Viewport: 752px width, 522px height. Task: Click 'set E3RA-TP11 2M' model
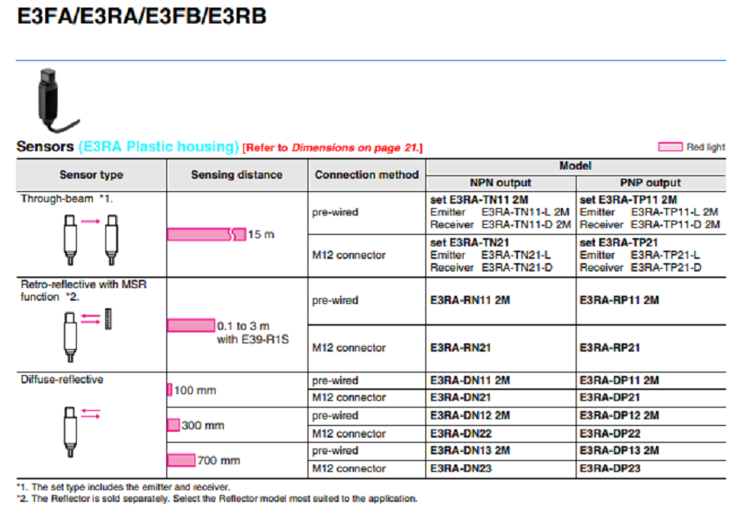coord(628,200)
